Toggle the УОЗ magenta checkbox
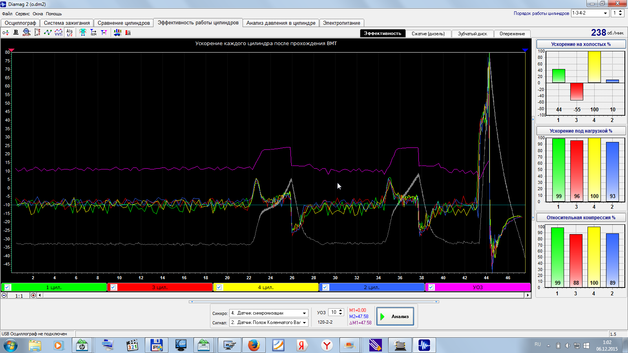 point(431,287)
